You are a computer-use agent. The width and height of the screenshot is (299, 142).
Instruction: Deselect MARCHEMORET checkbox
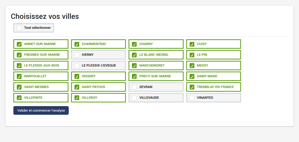coord(134,66)
